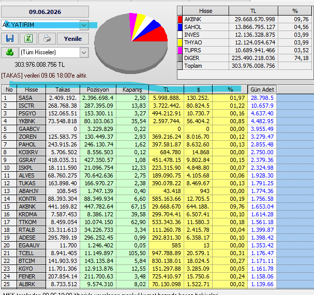Click the TUPRS percentage 03,52
The image size is (314, 295).
coord(295,50)
